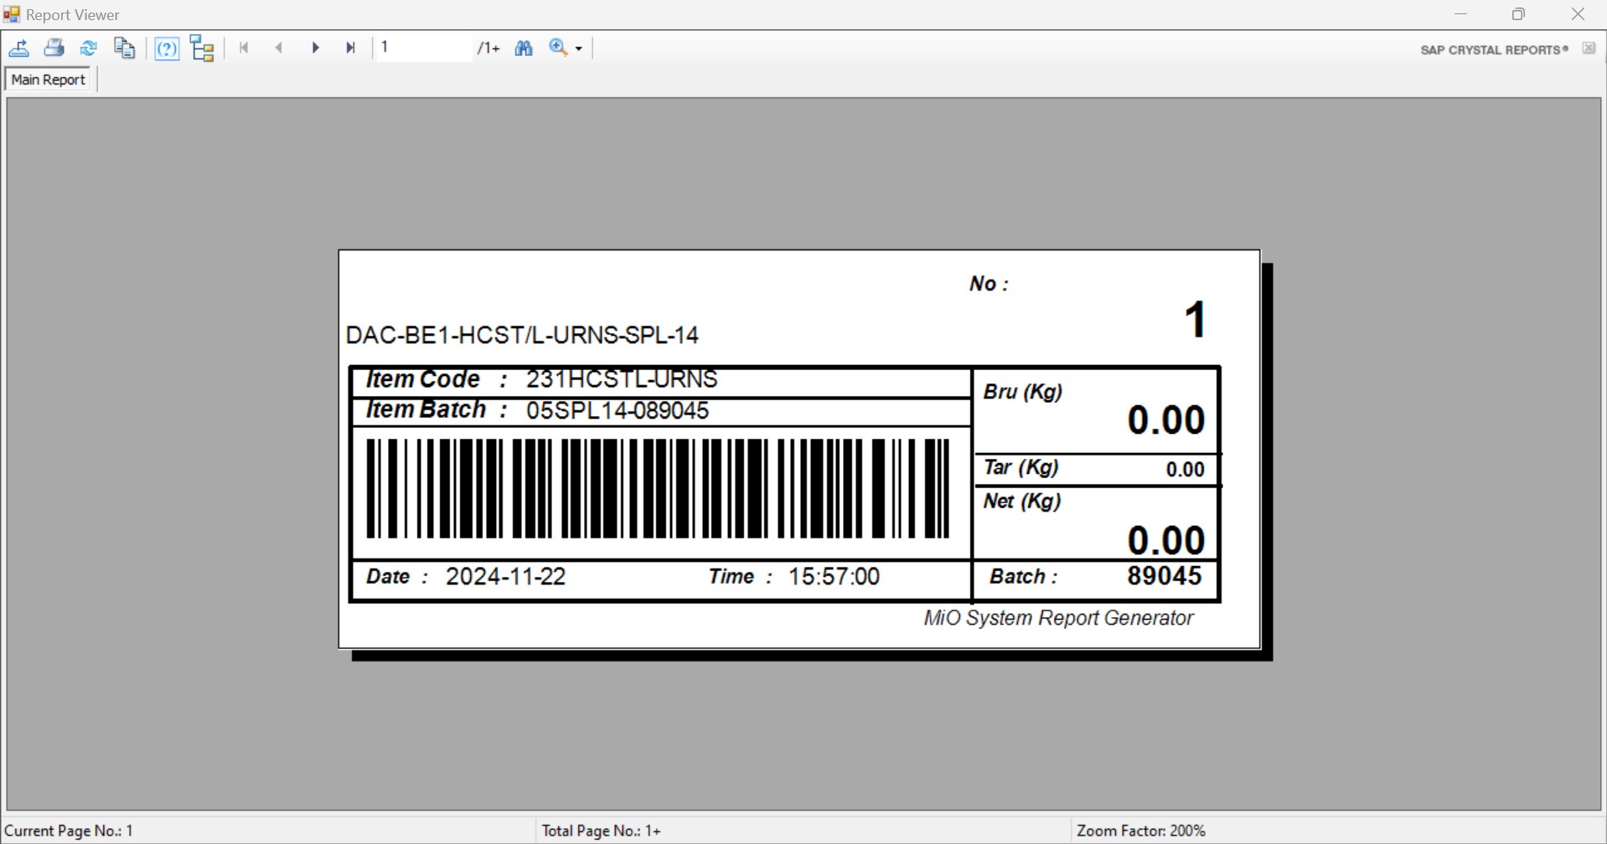Click the Net (Kg) label
This screenshot has height=844, width=1607.
click(x=1022, y=502)
